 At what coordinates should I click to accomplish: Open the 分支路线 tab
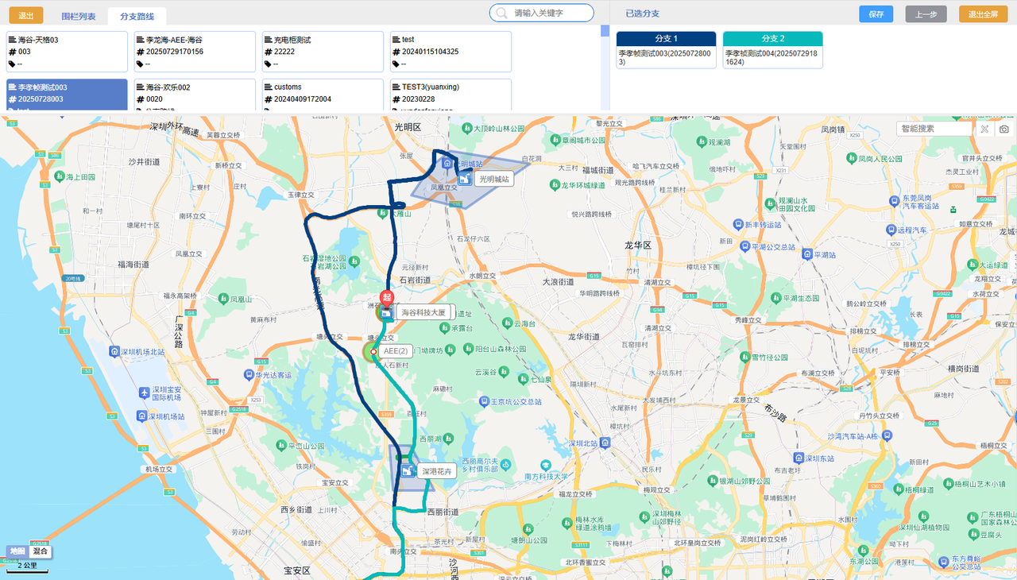[137, 16]
